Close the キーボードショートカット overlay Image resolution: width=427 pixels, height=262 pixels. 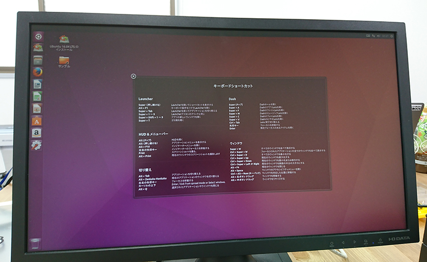[133, 76]
